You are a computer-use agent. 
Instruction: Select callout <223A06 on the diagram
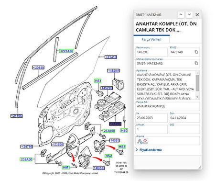click(x=66, y=51)
